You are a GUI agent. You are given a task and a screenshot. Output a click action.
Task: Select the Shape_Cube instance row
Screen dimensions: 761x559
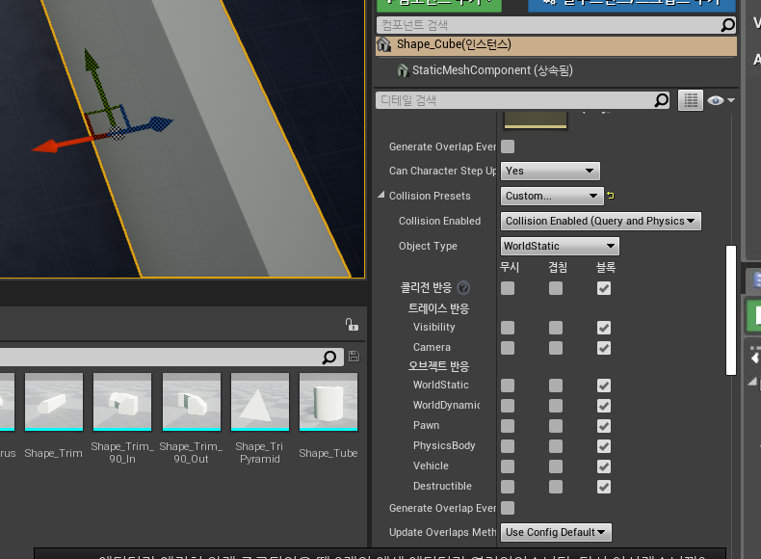pos(556,44)
